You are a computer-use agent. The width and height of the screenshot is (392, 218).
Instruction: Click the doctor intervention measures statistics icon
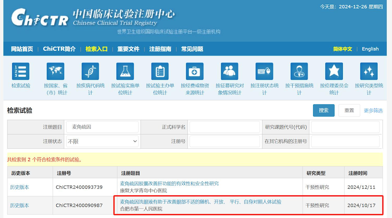click(299, 71)
